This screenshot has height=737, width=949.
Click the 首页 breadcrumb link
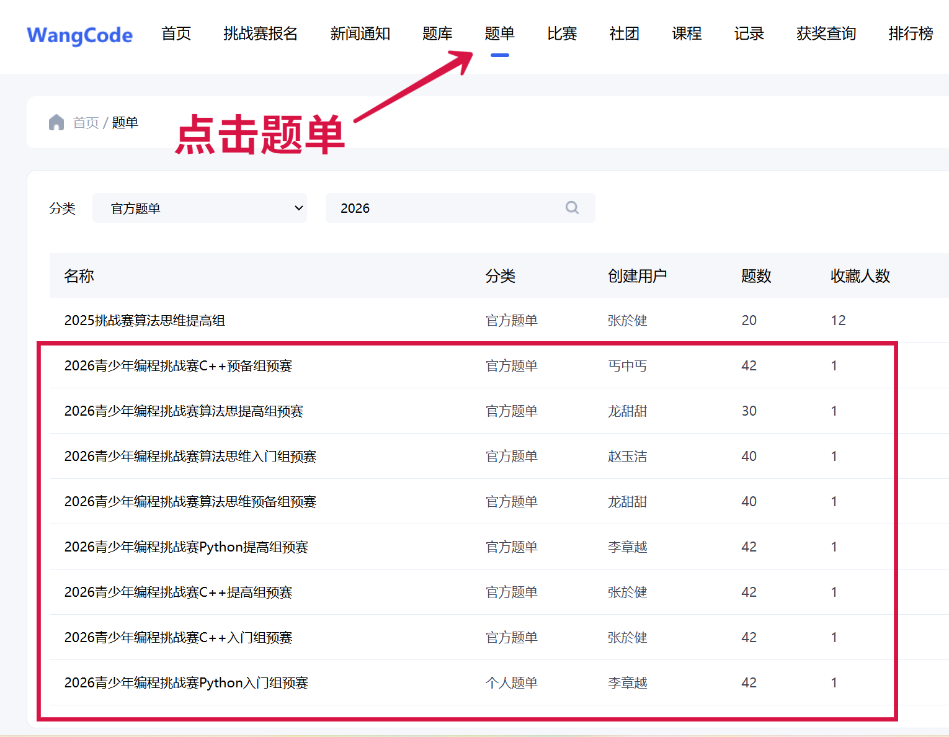(x=86, y=123)
